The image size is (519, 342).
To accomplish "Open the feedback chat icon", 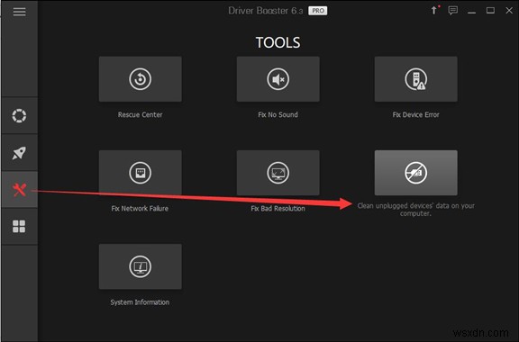I will 453,11.
